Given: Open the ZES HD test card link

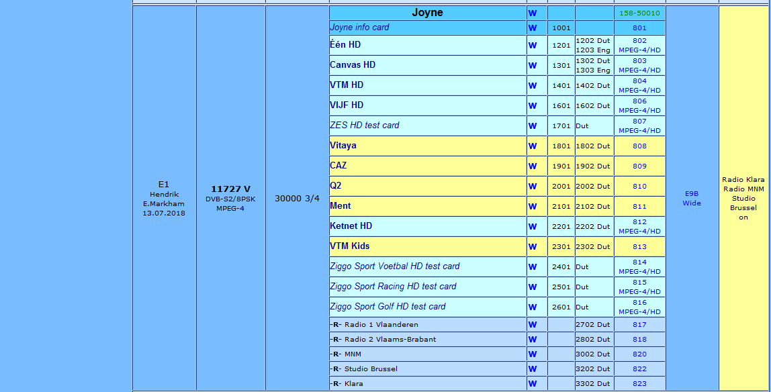Looking at the screenshot, I should coord(365,126).
